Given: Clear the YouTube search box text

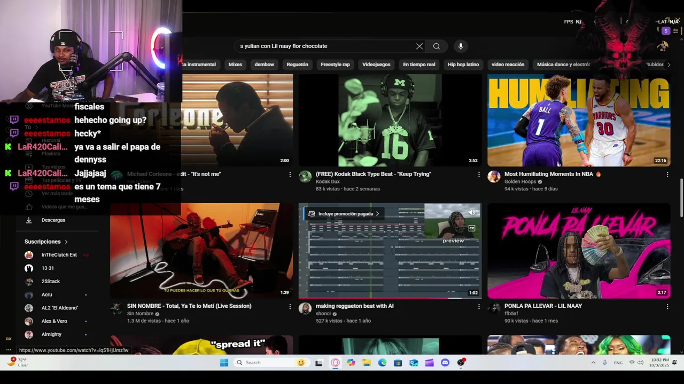Looking at the screenshot, I should click(x=419, y=46).
